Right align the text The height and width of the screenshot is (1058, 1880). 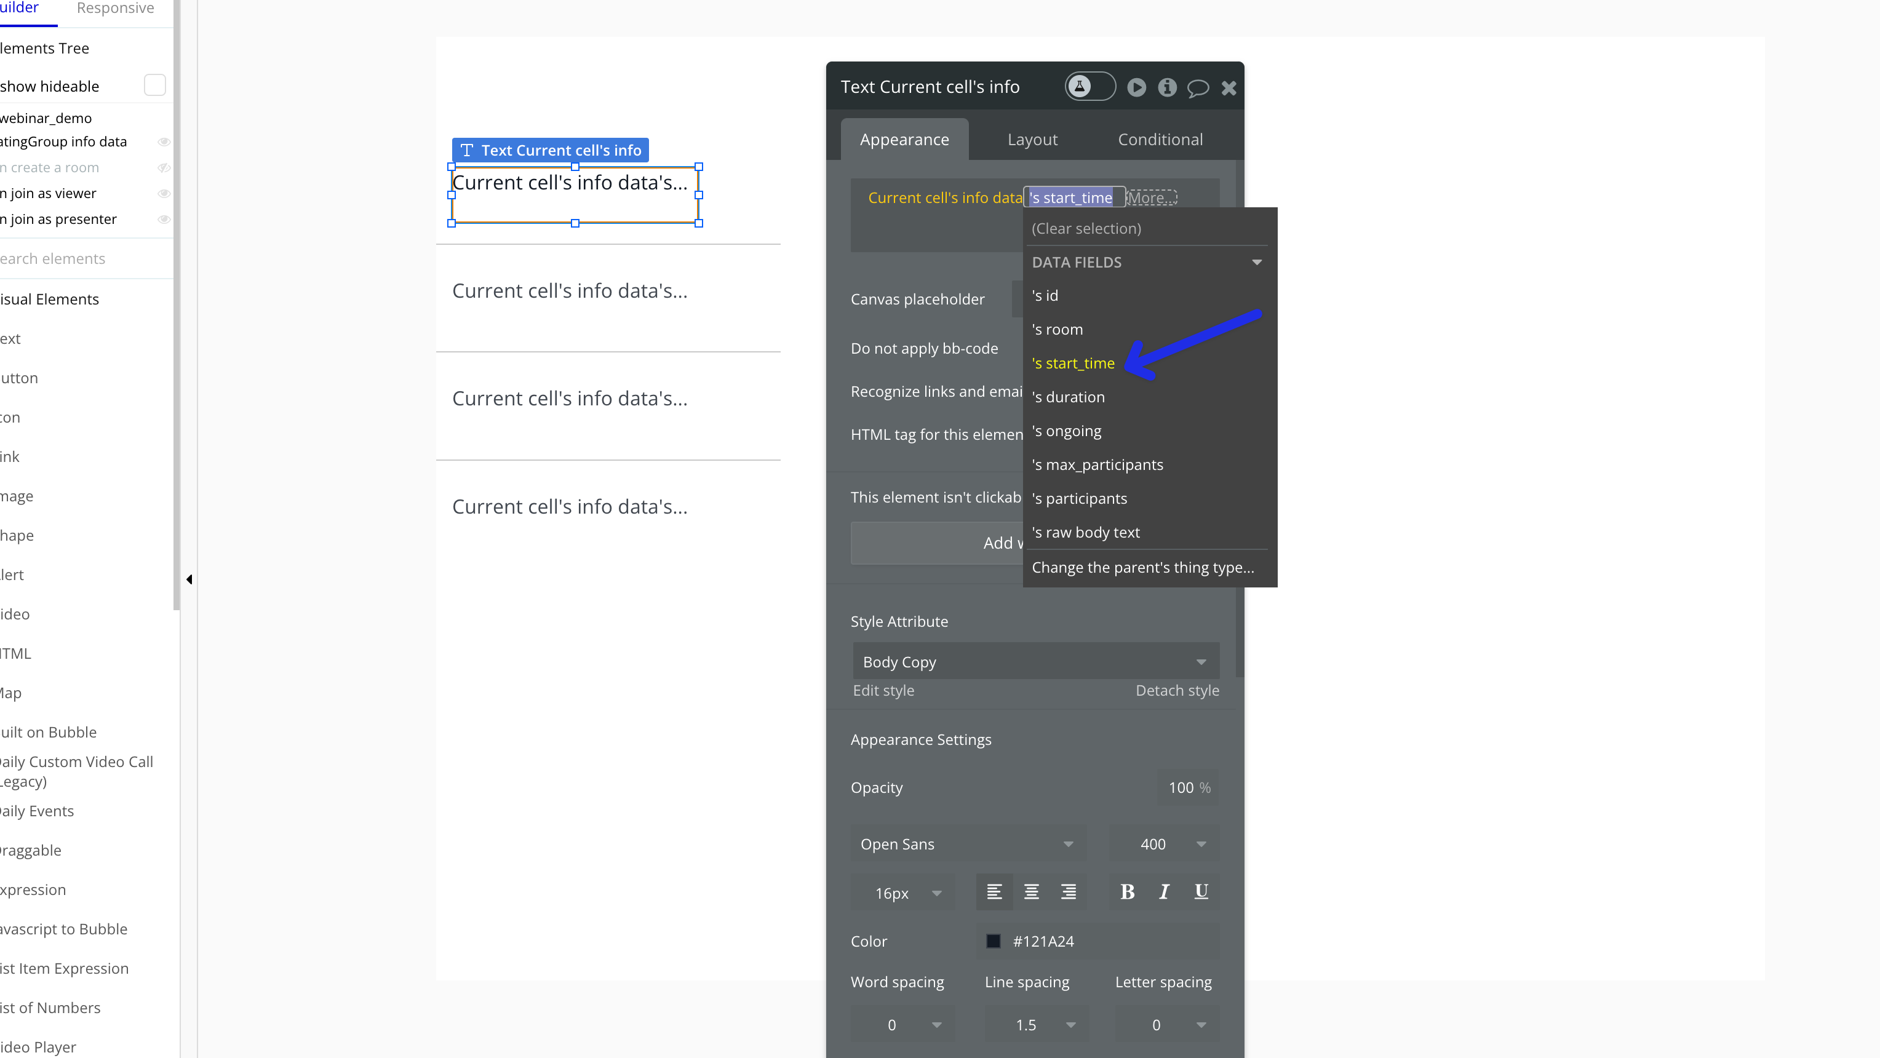point(1069,892)
